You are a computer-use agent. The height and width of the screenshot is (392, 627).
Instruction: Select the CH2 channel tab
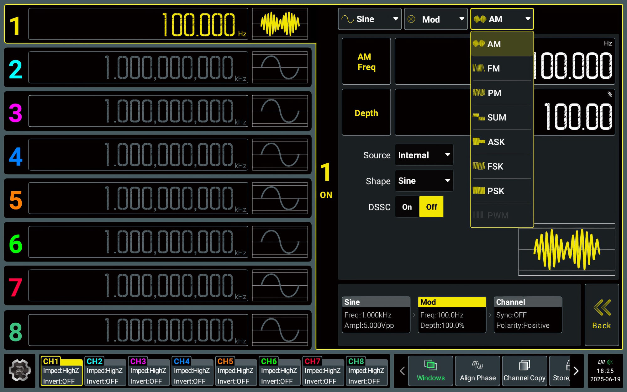[105, 371]
